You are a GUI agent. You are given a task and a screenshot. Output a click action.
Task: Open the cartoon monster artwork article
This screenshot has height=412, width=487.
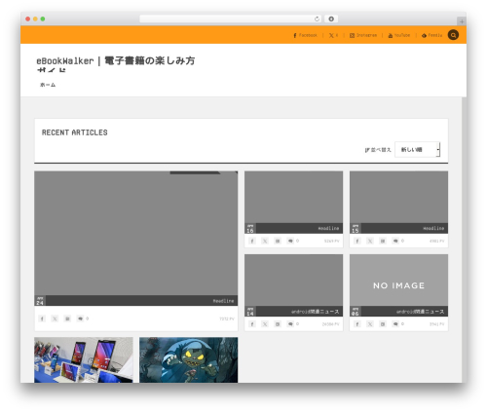(188, 359)
